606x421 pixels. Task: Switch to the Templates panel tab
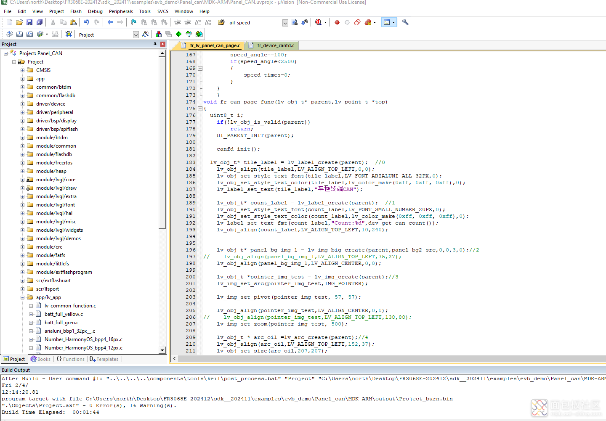(x=104, y=359)
